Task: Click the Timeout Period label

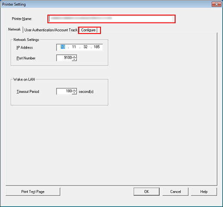Action: pos(28,92)
